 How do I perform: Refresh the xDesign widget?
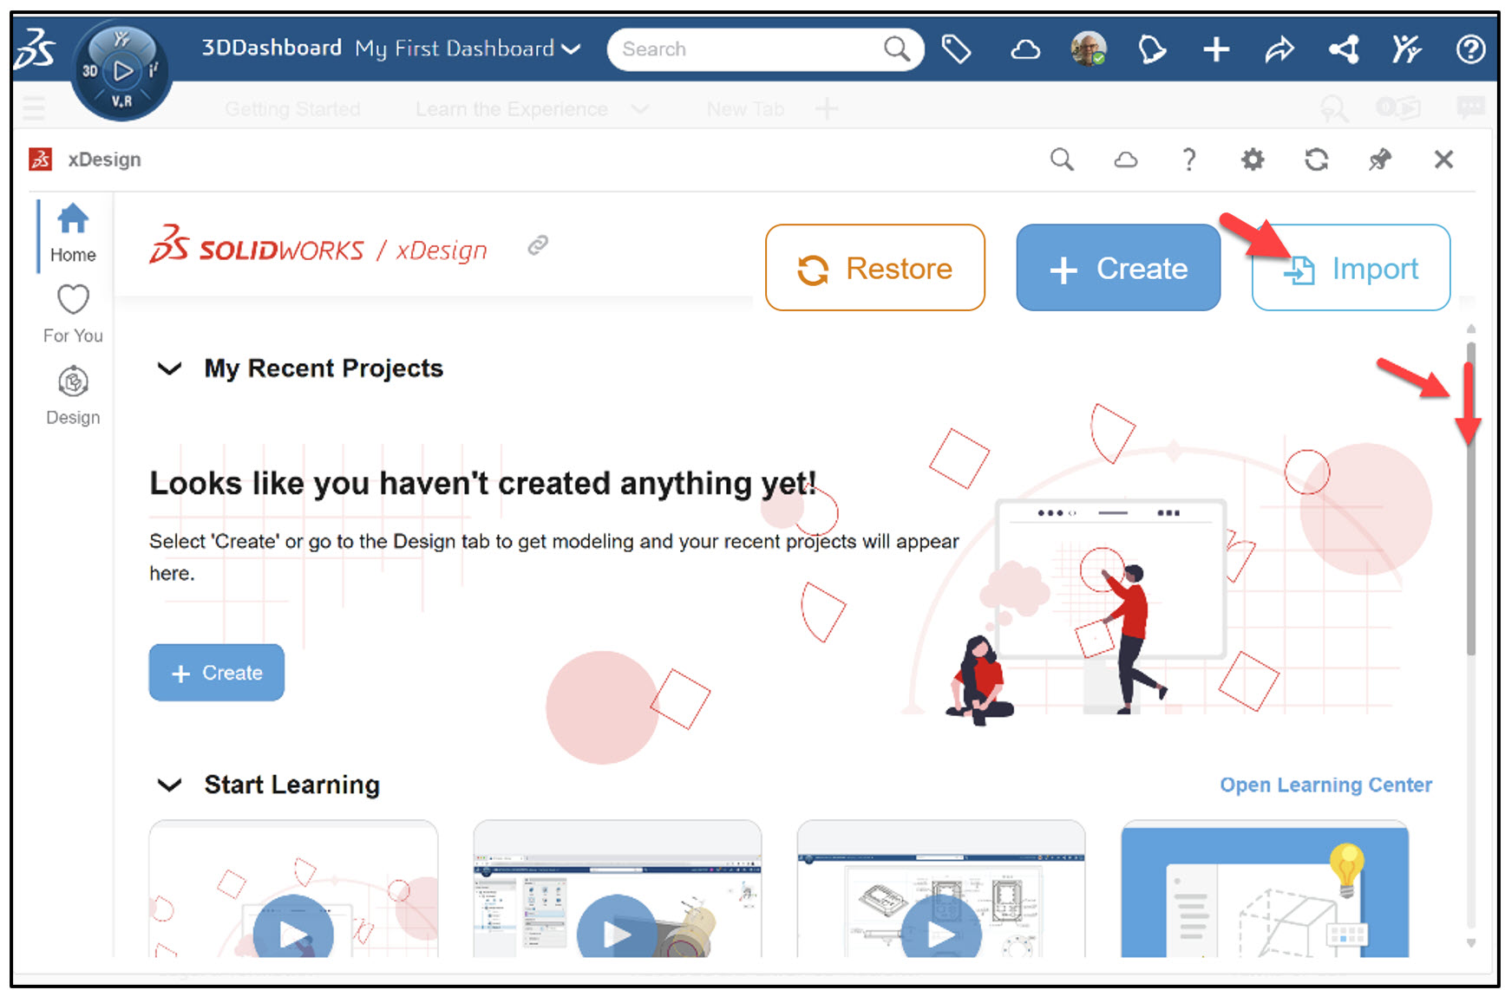click(x=1316, y=160)
